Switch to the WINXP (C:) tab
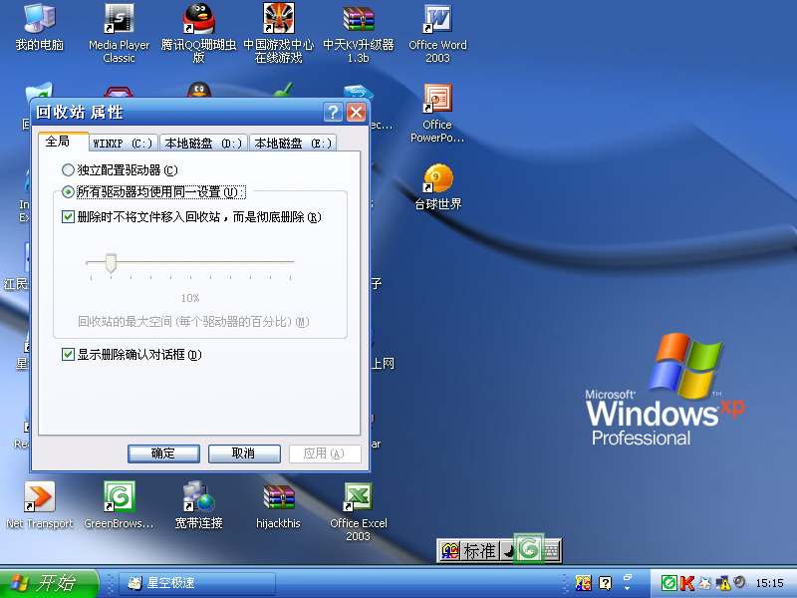 (x=123, y=144)
